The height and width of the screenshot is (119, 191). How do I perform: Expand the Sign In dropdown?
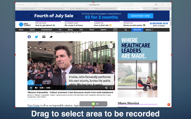[149, 30]
